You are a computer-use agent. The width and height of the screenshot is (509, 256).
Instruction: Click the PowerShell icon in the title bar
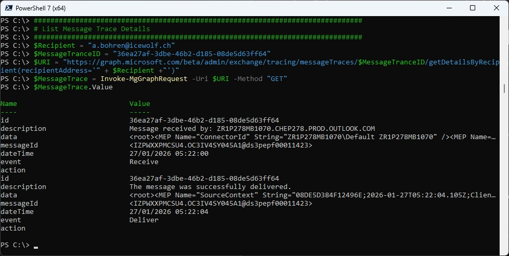point(8,8)
